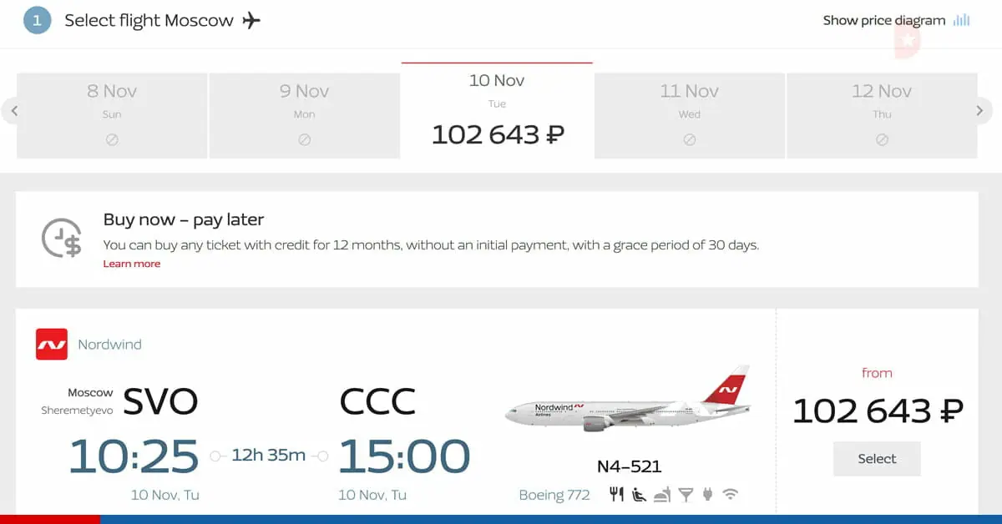Viewport: 1002px width, 524px height.
Task: Click the hot meal cloche icon
Action: [x=662, y=495]
